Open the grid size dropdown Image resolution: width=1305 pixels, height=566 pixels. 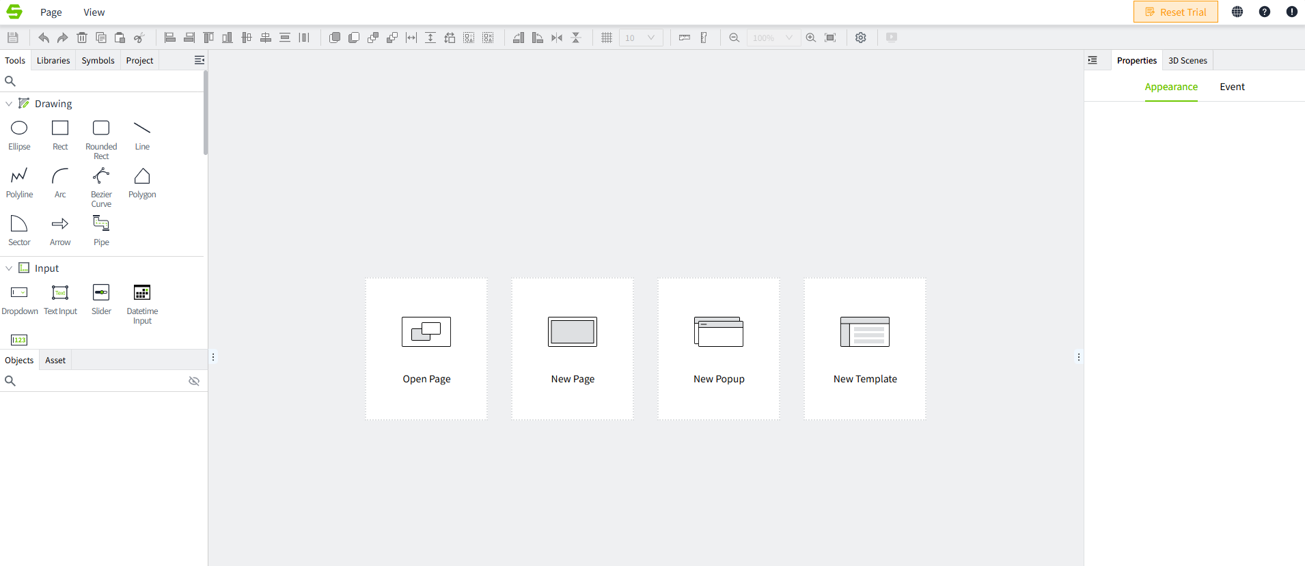(641, 38)
